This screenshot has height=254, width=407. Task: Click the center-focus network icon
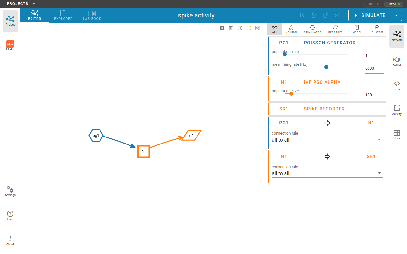[240, 28]
